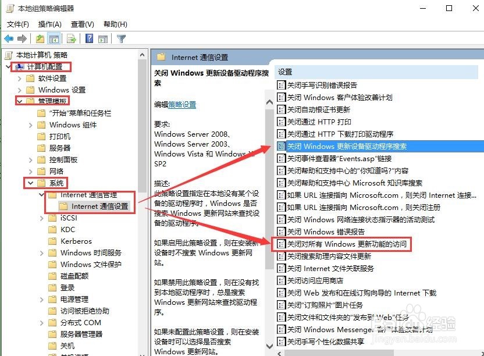Toggle the console tree pane icon
This screenshot has width=484, height=356.
point(54,38)
